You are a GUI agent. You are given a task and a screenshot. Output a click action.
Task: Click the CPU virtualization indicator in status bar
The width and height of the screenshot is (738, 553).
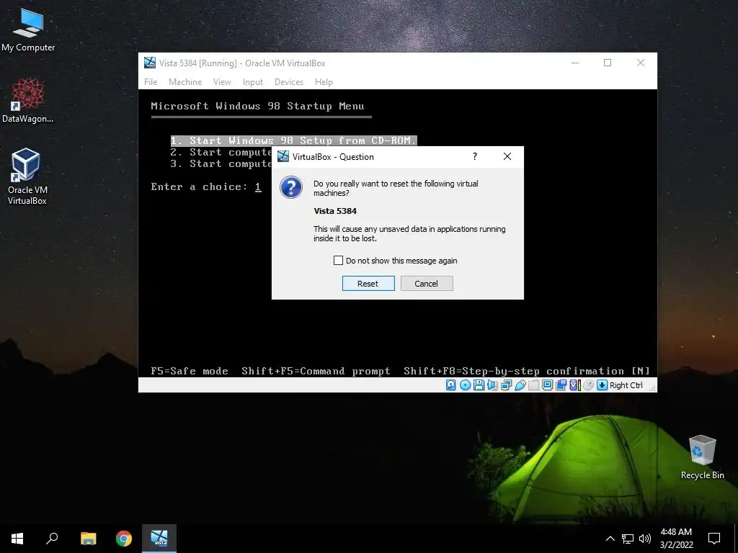574,385
